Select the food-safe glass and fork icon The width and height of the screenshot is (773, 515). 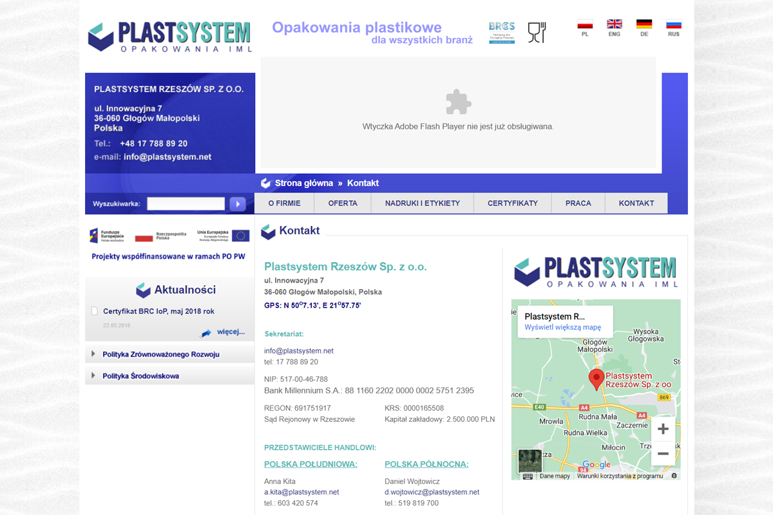(x=537, y=32)
